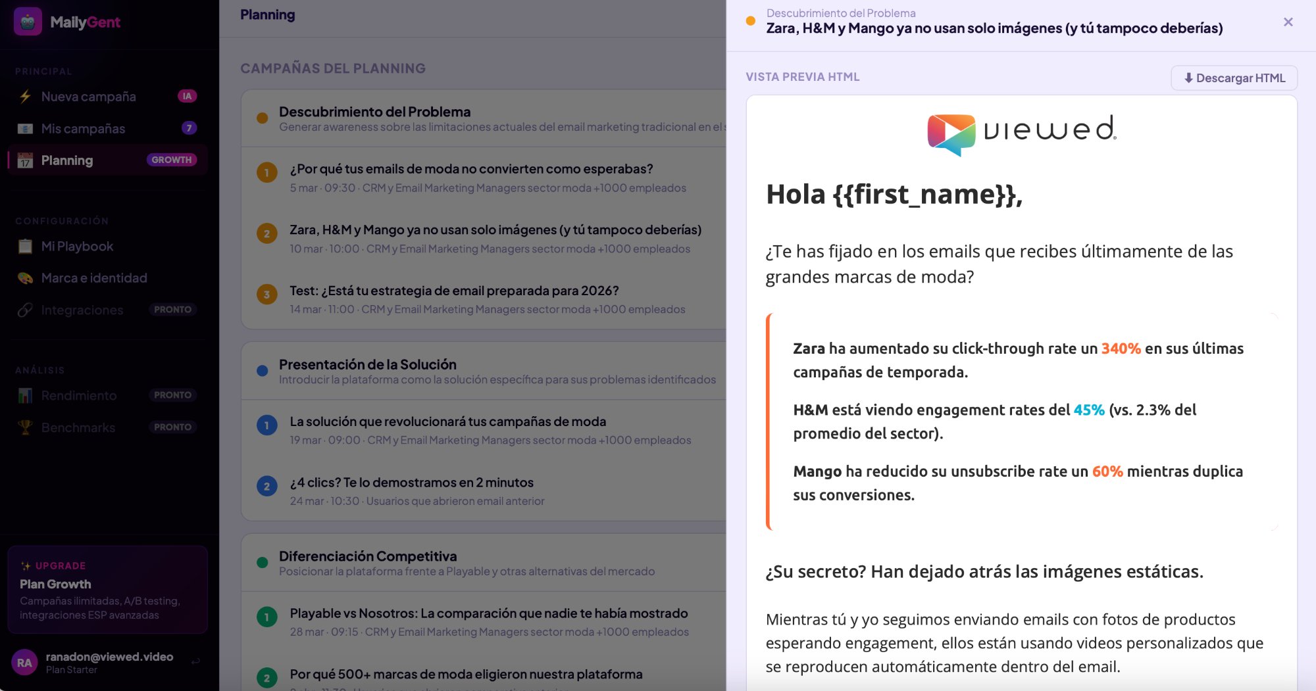Open campaign '¿Por qué tus emails de moda no convierten'
This screenshot has width=1316, height=691.
click(x=484, y=178)
